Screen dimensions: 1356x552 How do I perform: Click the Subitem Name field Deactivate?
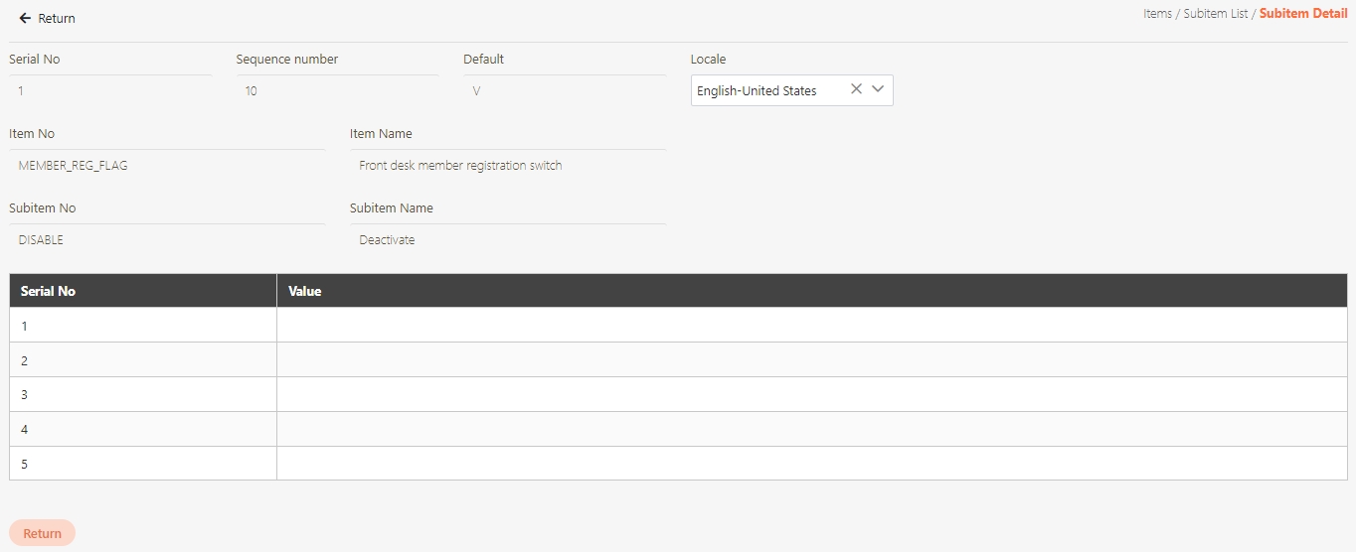(x=507, y=240)
